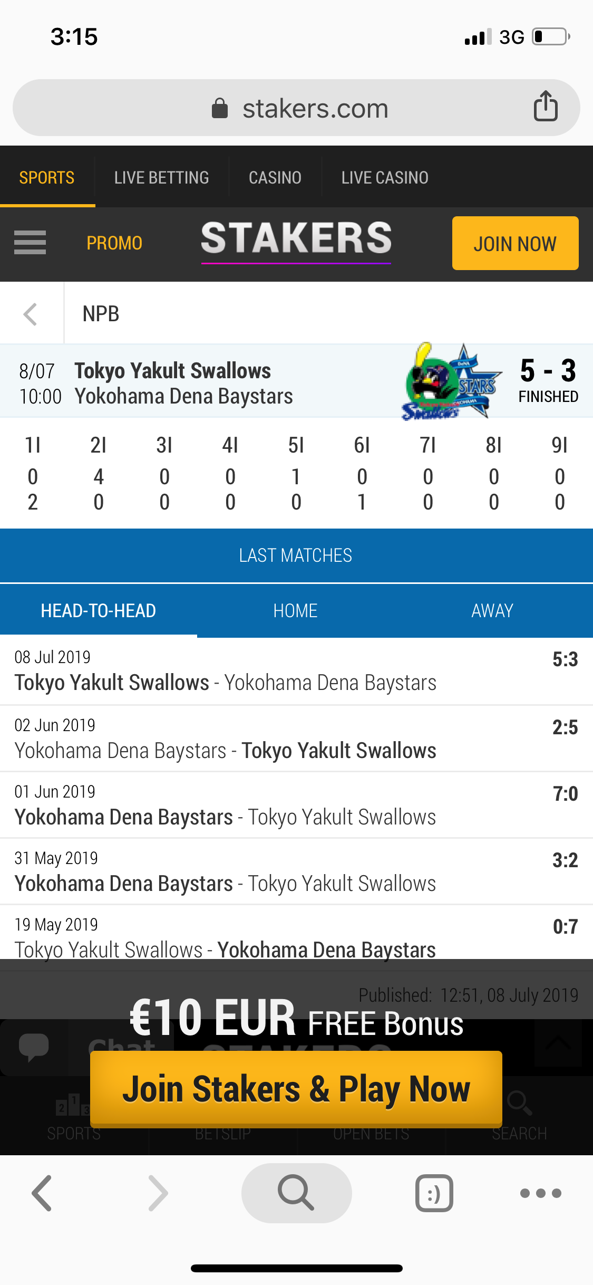
Task: Open the 02 Jun 2019 match row
Action: (296, 739)
